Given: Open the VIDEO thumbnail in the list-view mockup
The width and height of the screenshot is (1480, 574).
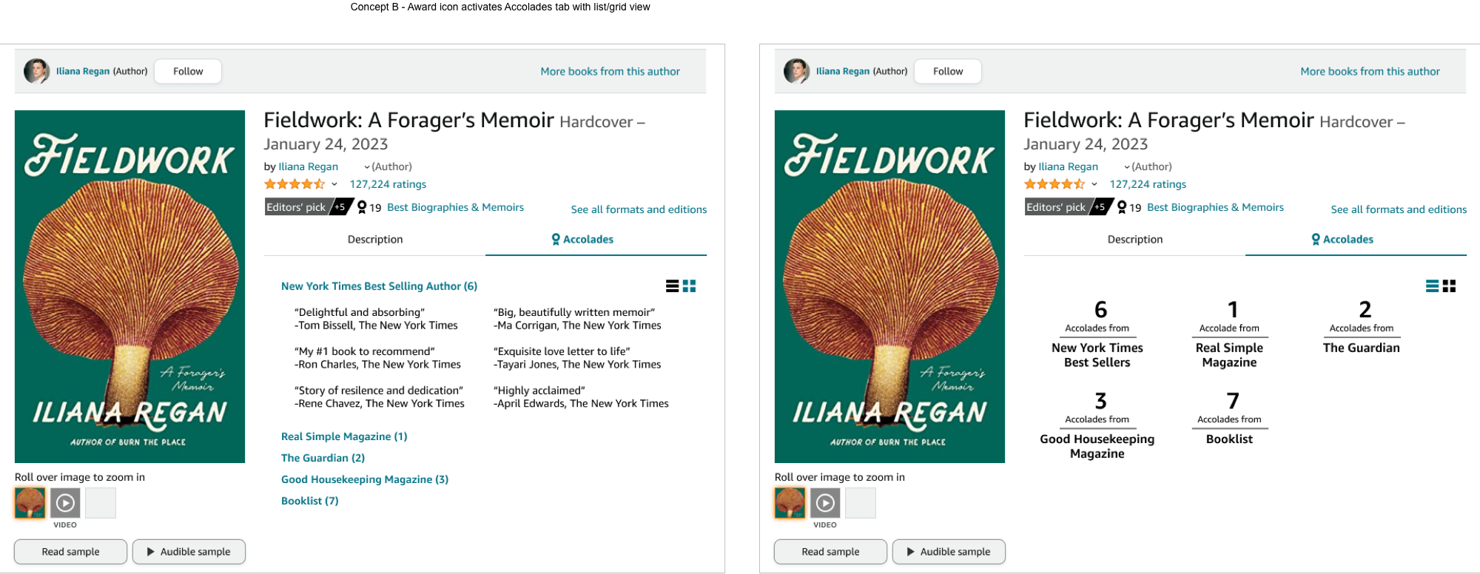Looking at the screenshot, I should click(65, 503).
